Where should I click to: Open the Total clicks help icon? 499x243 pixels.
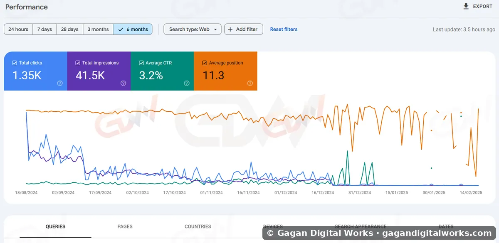coord(60,83)
